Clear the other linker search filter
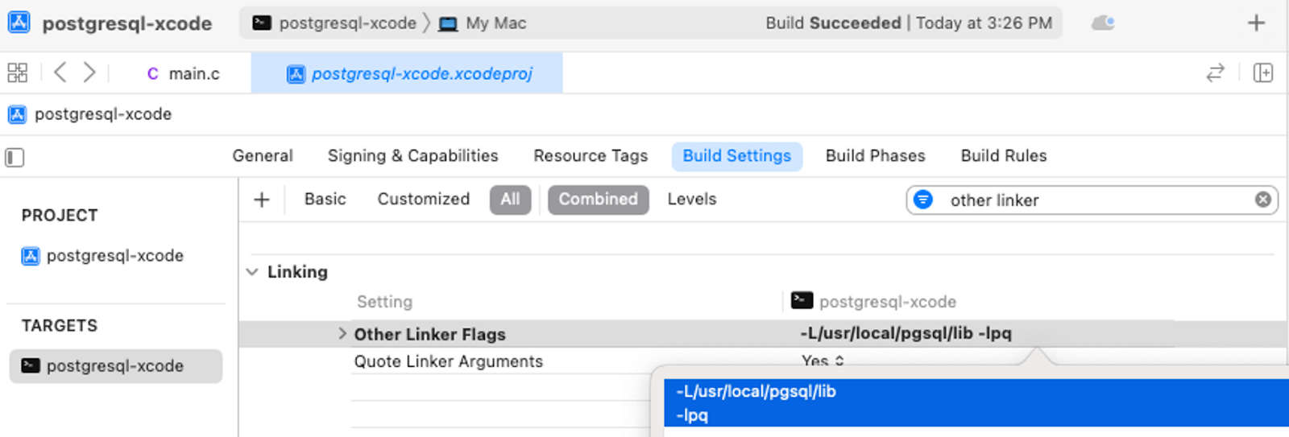 point(1262,200)
